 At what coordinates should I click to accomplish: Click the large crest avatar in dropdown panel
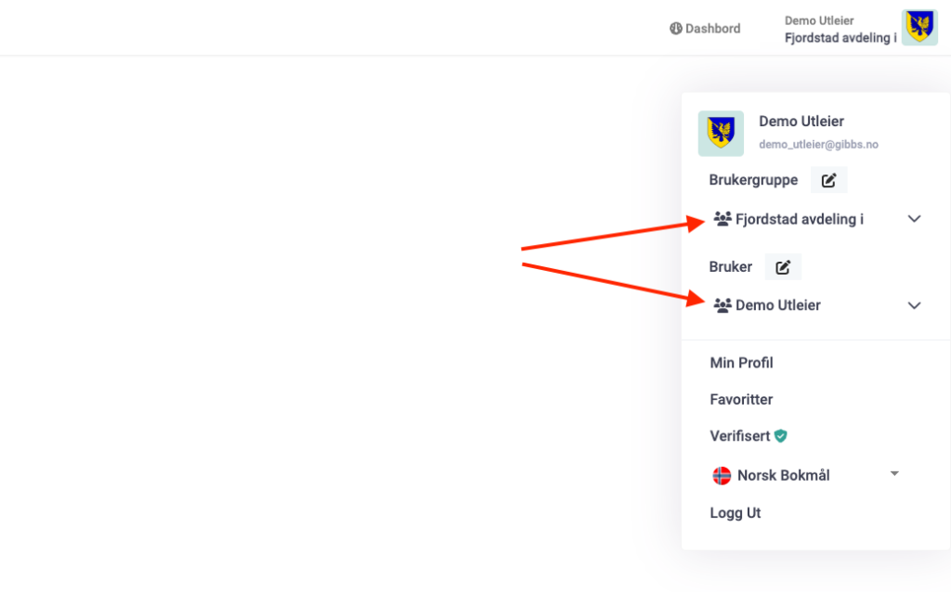(x=721, y=134)
